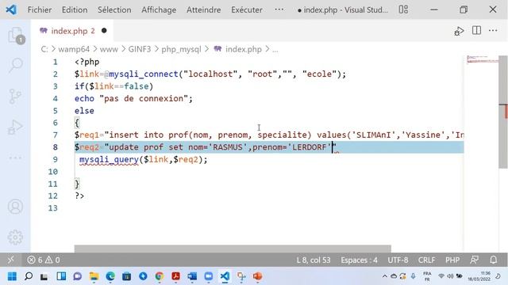Image resolution: width=508 pixels, height=285 pixels.
Task: Click index.php in the breadcrumb path
Action: pos(244,49)
